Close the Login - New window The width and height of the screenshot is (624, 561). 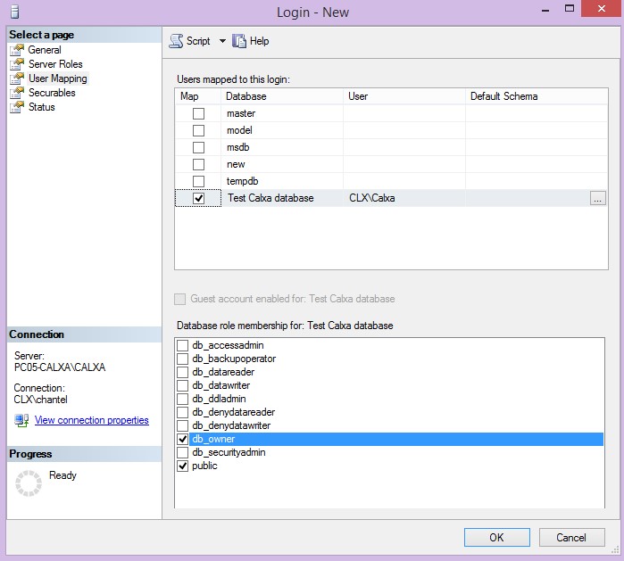coord(602,8)
